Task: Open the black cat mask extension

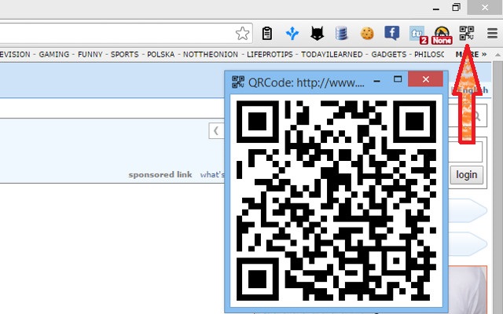Action: [317, 33]
